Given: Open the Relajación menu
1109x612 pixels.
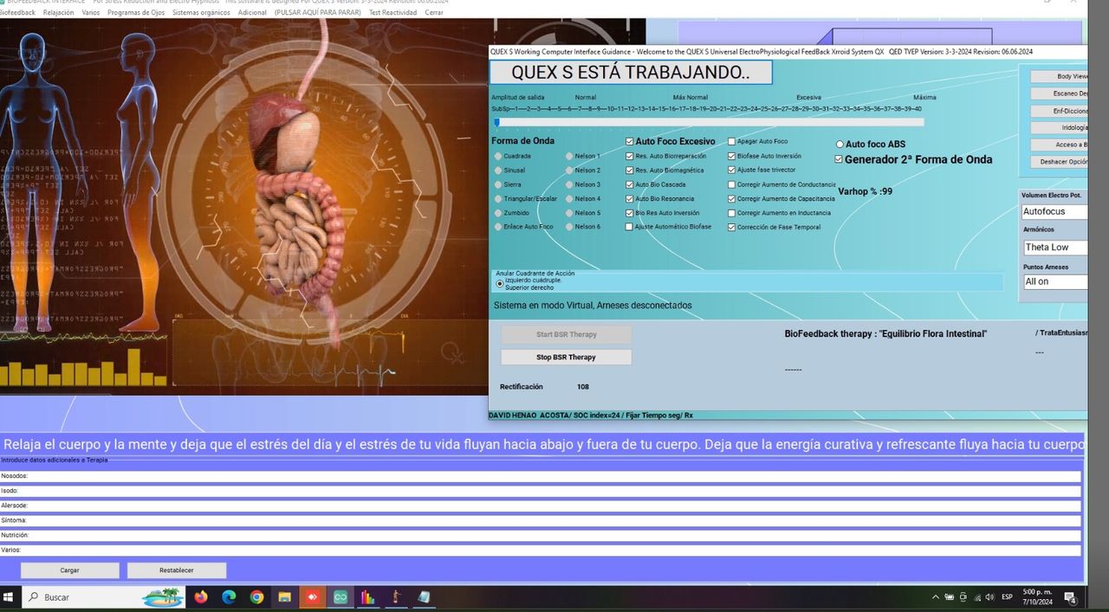Looking at the screenshot, I should click(58, 13).
